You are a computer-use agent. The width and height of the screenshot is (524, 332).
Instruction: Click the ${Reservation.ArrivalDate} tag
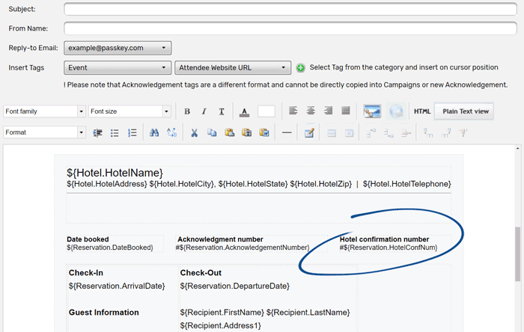(x=117, y=286)
